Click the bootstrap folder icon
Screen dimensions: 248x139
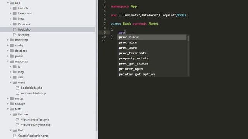point(12,40)
